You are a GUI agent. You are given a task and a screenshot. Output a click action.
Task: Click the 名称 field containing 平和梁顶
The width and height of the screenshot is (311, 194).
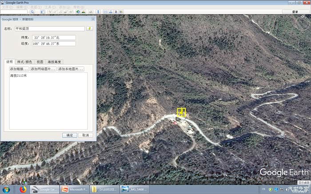[50, 28]
